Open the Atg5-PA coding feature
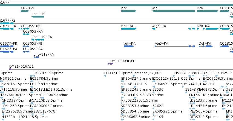This screenshot has width=233, height=121. 175,46
